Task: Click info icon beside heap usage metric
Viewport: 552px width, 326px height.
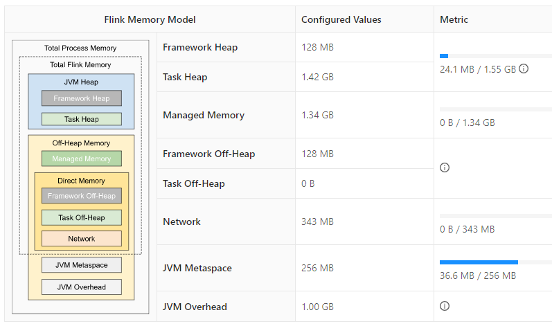Action: [524, 69]
